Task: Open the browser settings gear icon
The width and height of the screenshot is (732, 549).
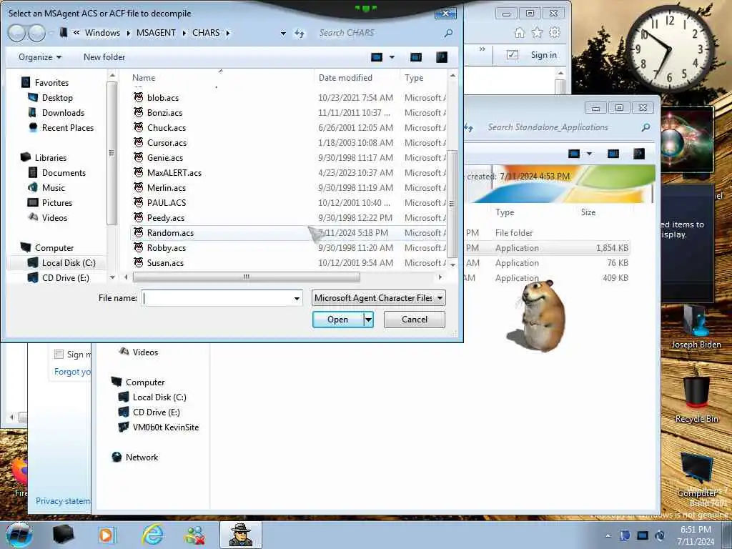Action: click(x=555, y=33)
